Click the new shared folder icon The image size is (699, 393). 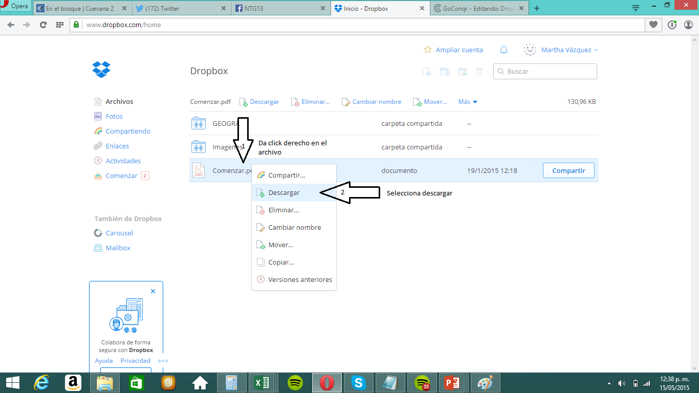[x=463, y=72]
